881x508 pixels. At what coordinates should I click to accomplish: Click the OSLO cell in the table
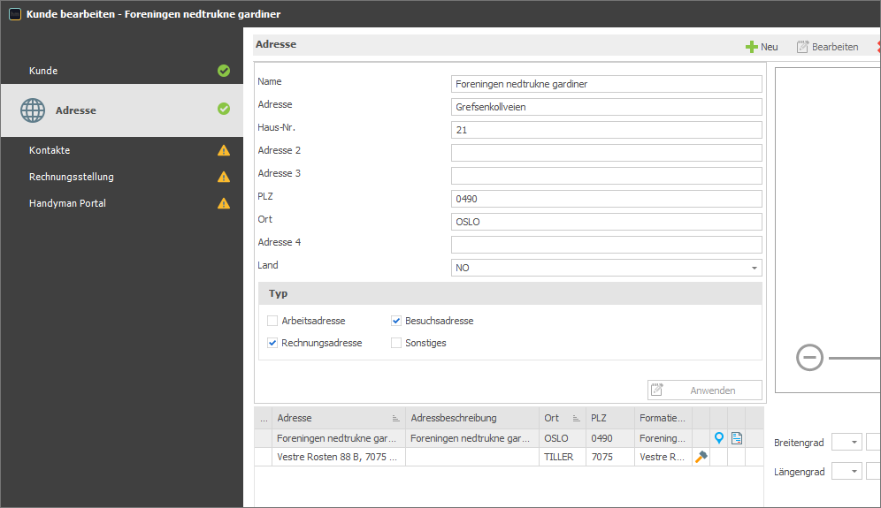tap(562, 438)
